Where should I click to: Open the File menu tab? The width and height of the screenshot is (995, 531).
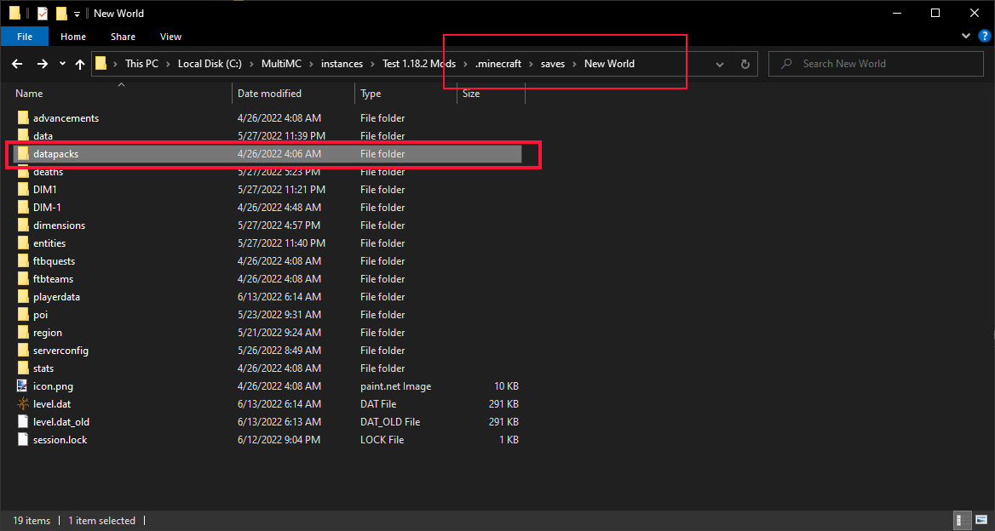click(x=25, y=37)
